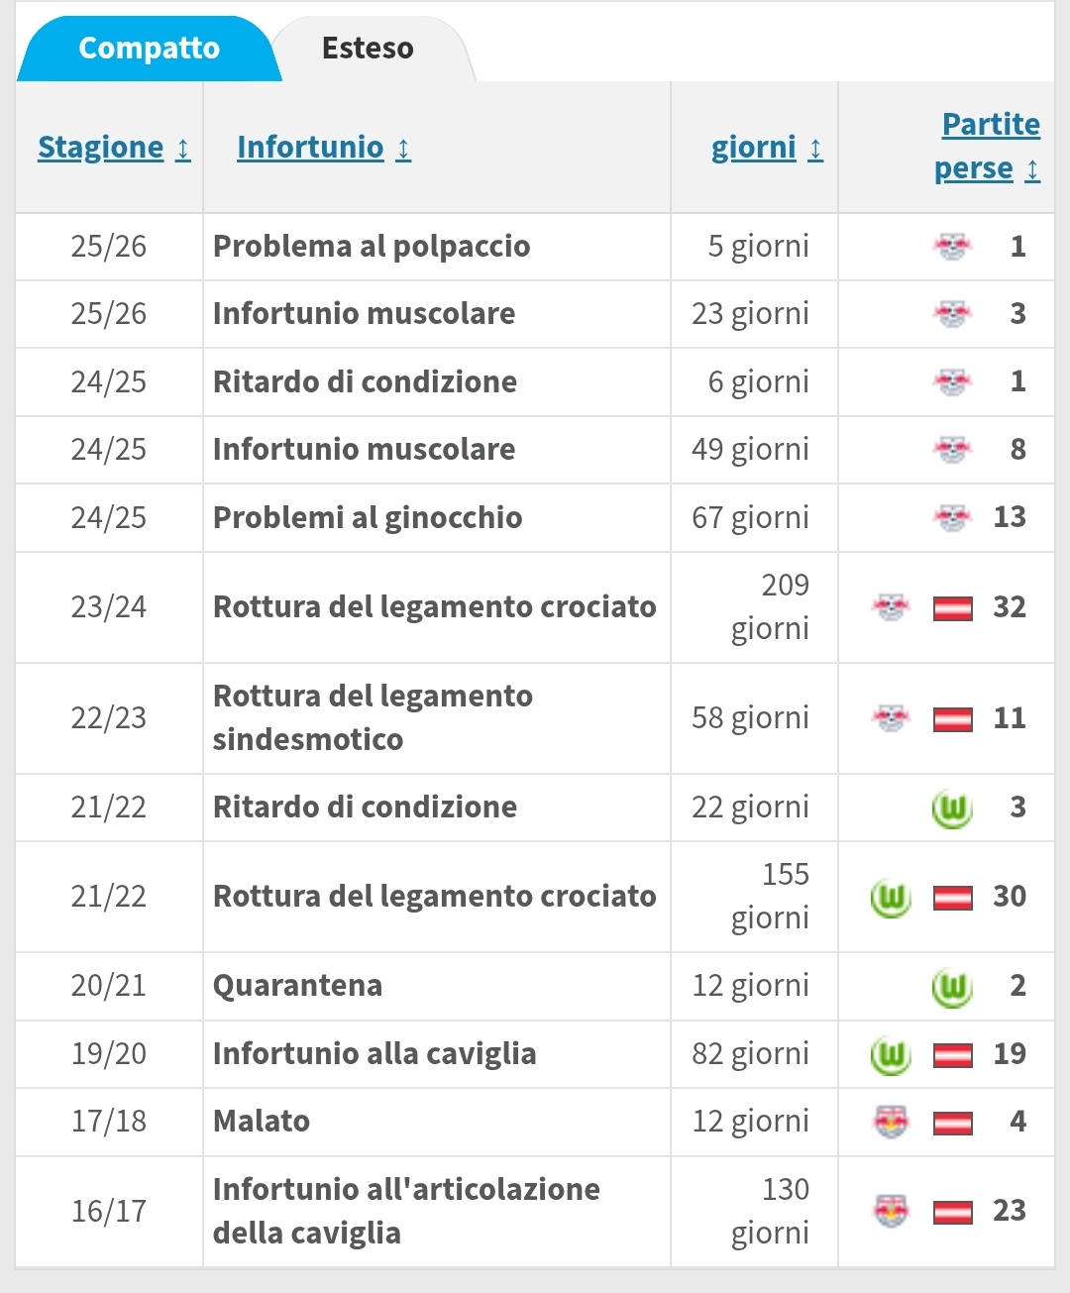Click Austria flag in 130 giorni row
Screen dimensions: 1070x1293
tap(952, 1211)
